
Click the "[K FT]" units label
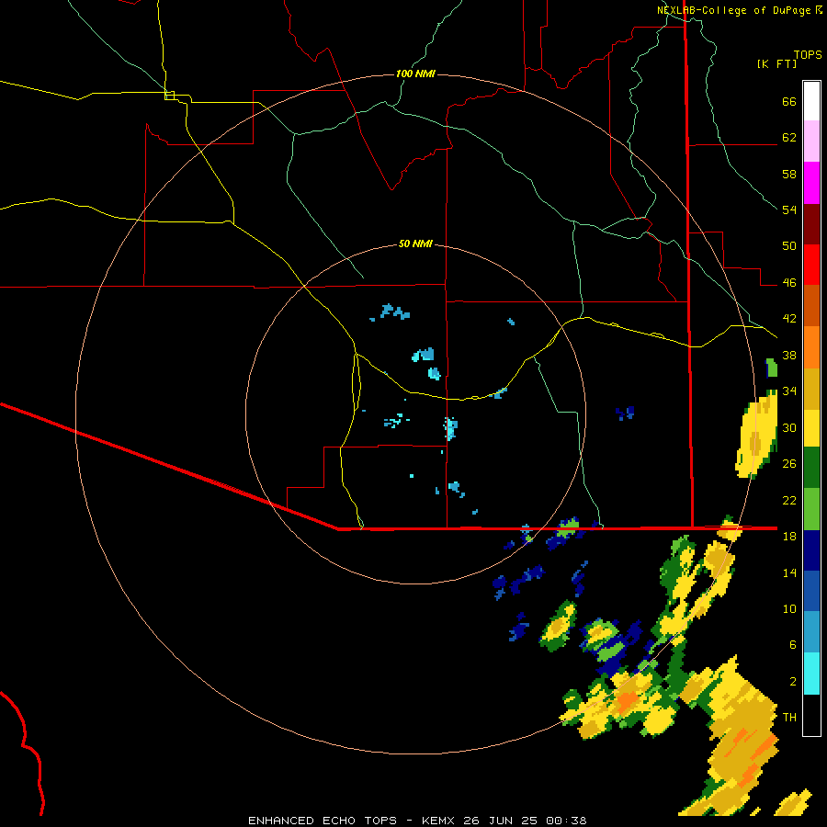(776, 63)
